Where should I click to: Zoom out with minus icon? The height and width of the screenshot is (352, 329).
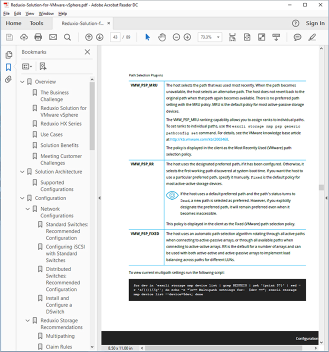coord(176,37)
